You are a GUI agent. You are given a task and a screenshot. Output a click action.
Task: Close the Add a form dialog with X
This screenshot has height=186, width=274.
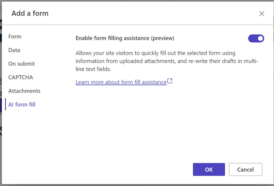(262, 14)
